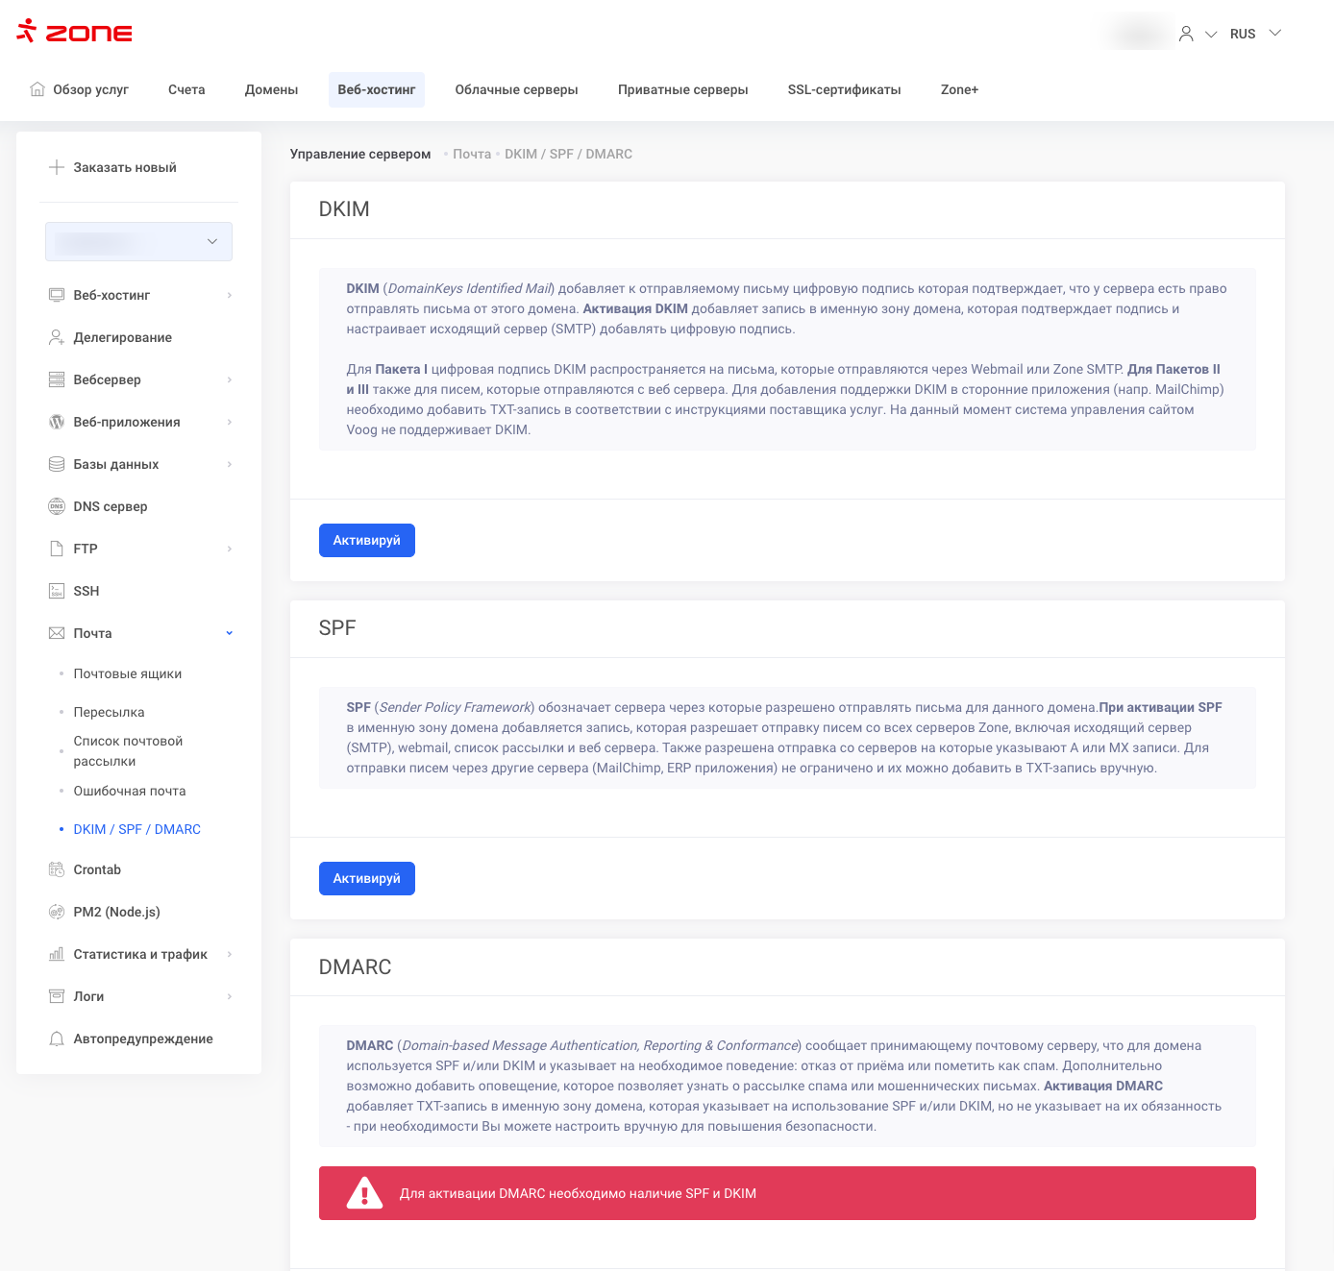The height and width of the screenshot is (1271, 1334).
Task: Collapse the Почта section chevron
Action: click(229, 633)
